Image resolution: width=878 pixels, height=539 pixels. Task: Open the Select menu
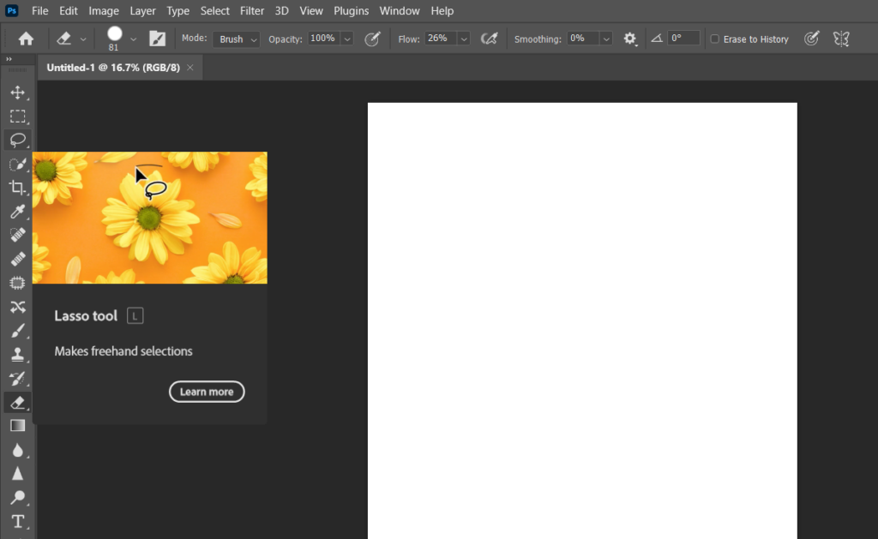[215, 10]
